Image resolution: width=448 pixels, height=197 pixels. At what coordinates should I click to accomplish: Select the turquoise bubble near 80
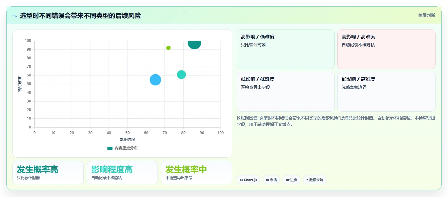coord(181,75)
